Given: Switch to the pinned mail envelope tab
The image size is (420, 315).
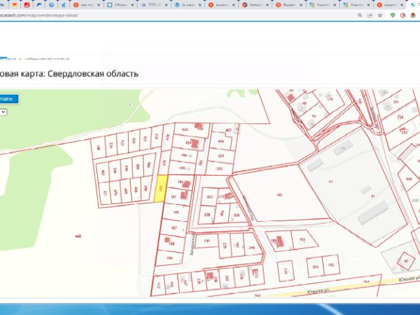Looking at the screenshot, I should coord(14,5).
